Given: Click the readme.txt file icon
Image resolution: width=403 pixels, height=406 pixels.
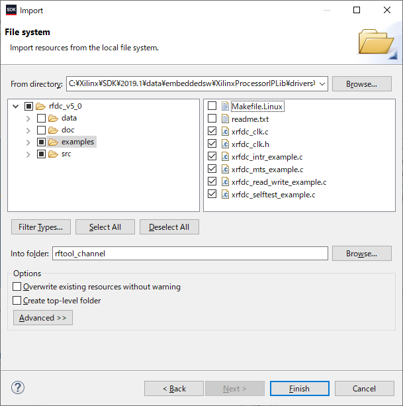Looking at the screenshot, I should click(x=225, y=119).
